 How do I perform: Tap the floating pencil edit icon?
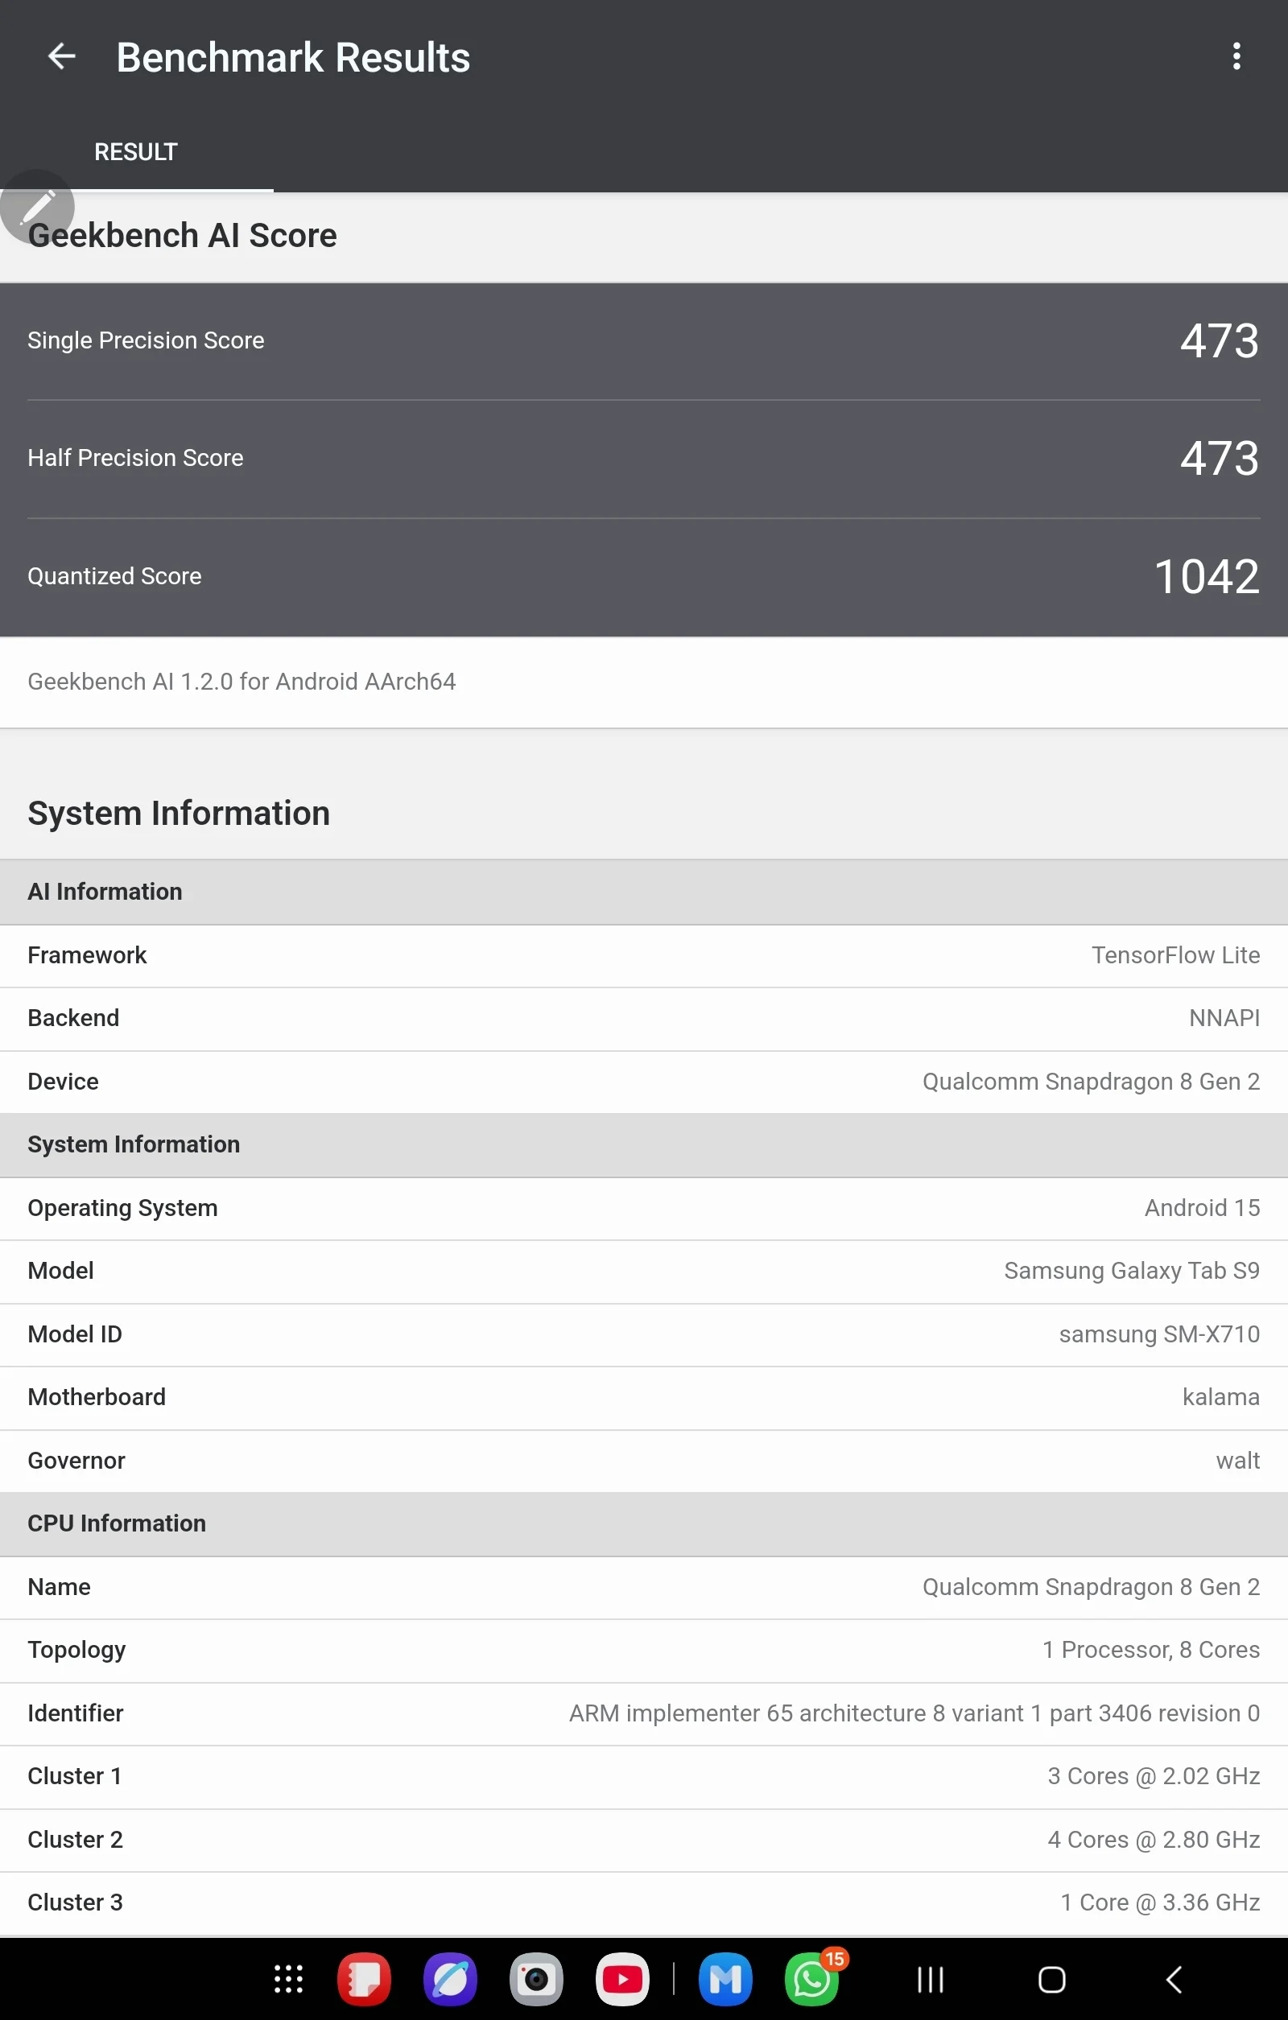tap(37, 206)
